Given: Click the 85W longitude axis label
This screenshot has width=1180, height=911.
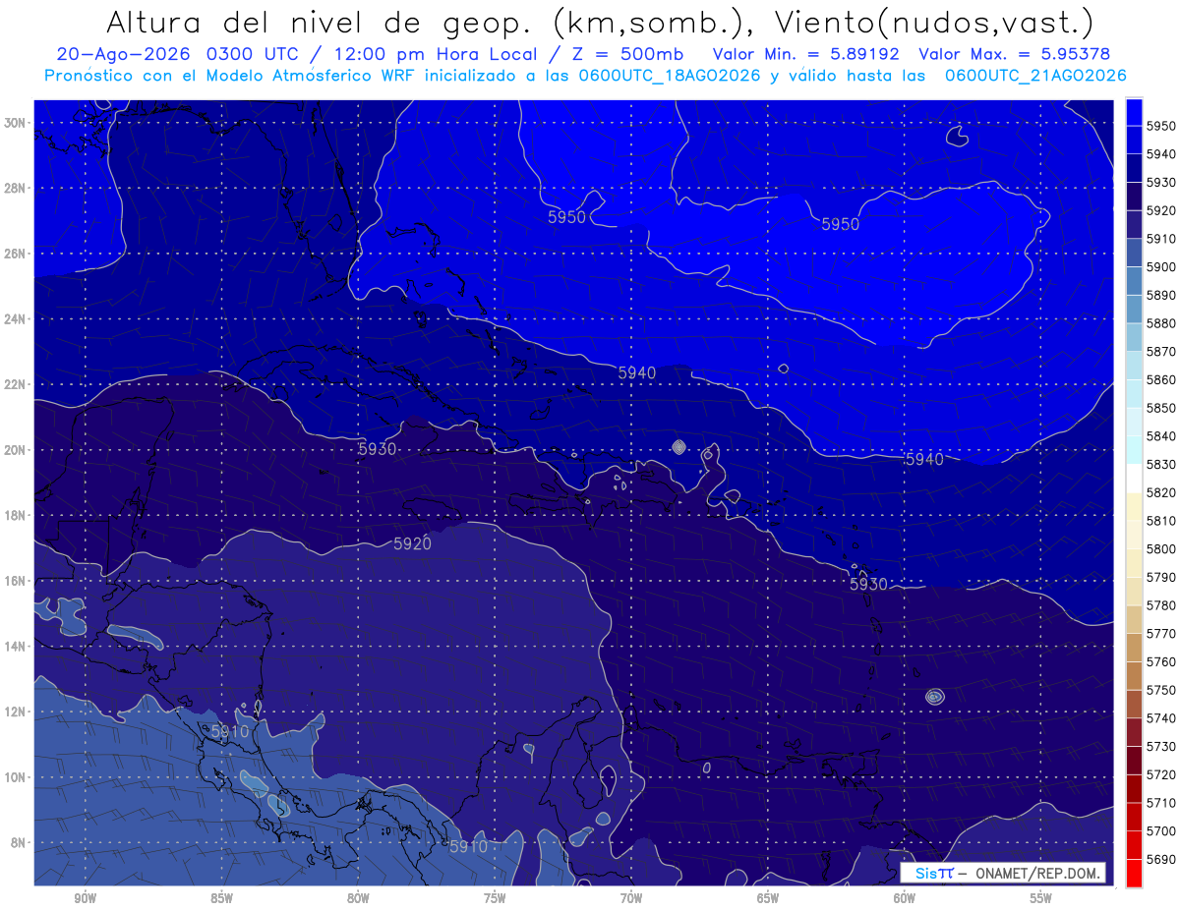Looking at the screenshot, I should (x=222, y=898).
